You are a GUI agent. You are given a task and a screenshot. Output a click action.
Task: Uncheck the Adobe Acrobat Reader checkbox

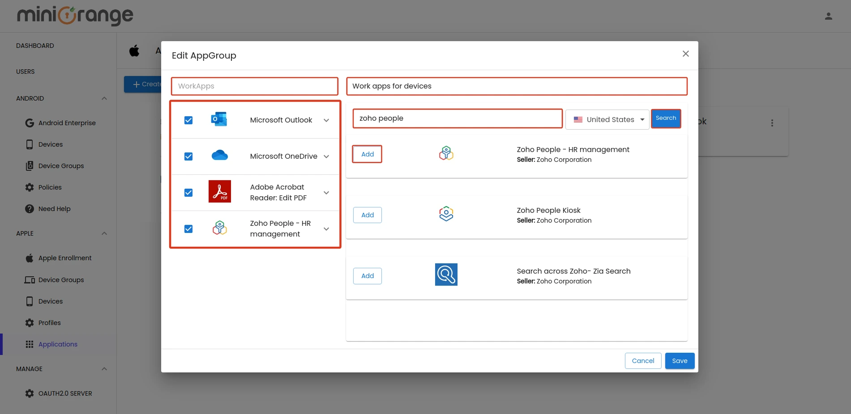tap(188, 192)
